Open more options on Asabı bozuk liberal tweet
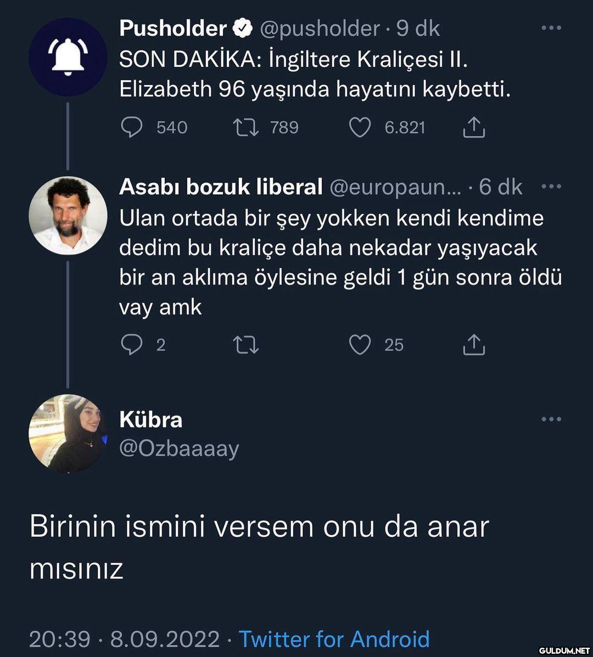 pyautogui.click(x=551, y=187)
